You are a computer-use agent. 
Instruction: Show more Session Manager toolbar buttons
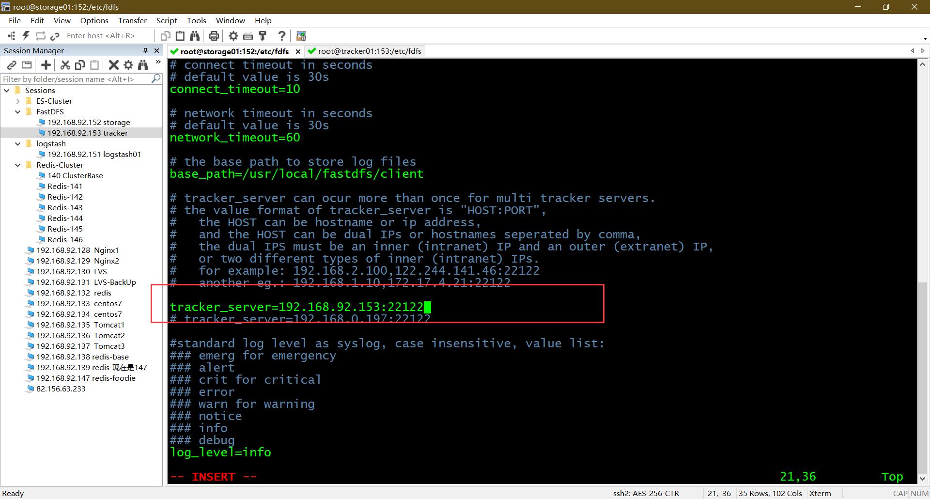(158, 62)
